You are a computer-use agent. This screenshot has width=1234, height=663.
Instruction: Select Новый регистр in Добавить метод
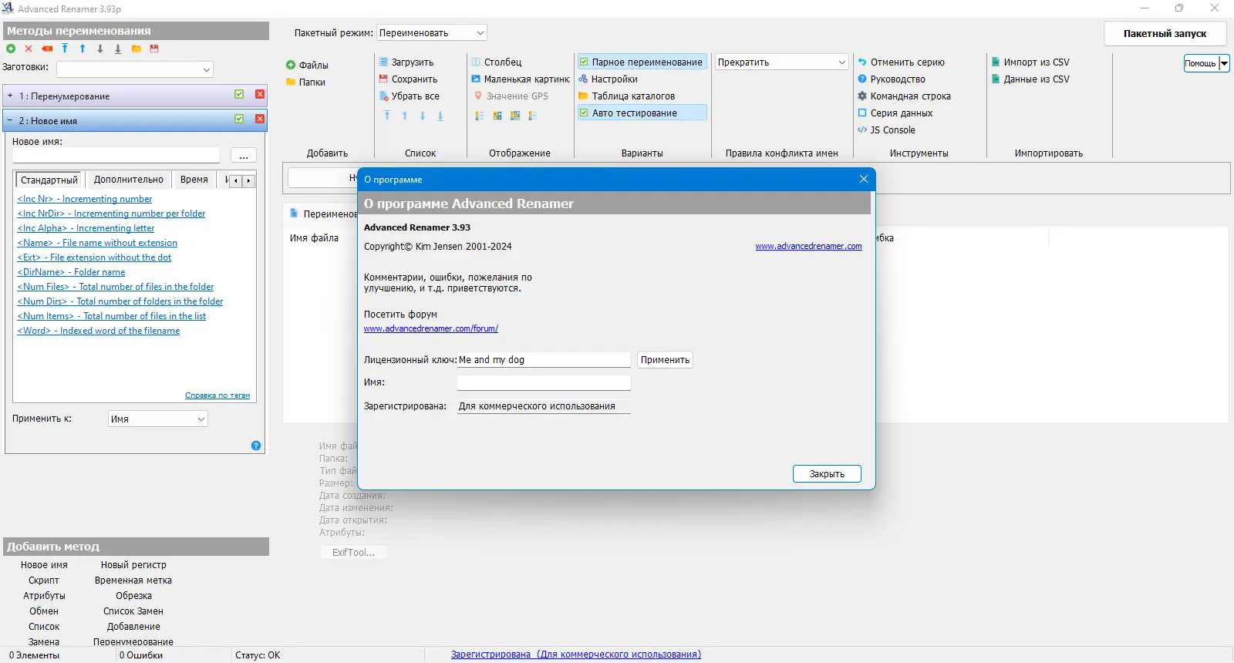click(133, 565)
